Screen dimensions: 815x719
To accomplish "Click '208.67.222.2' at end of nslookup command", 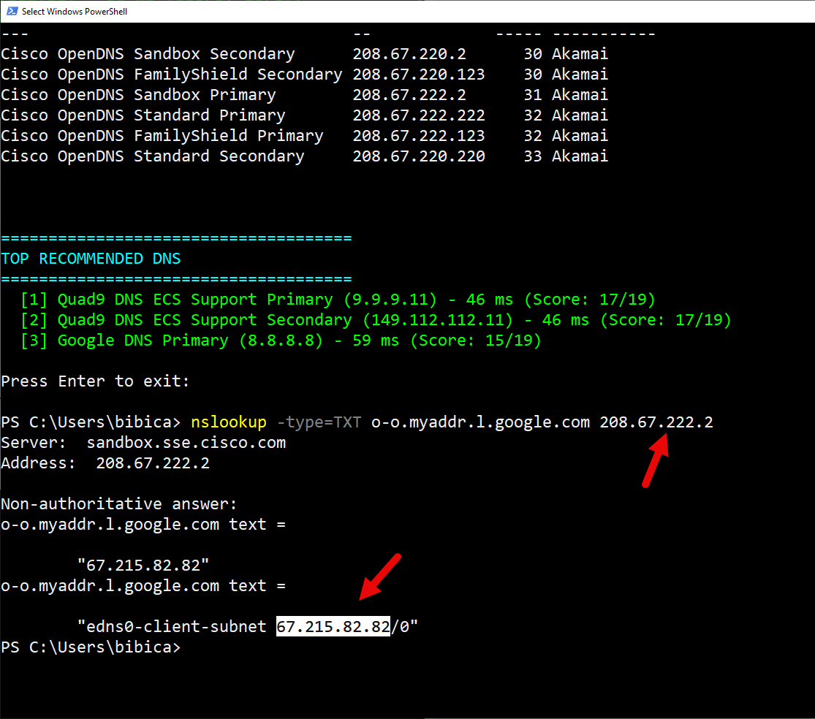I will pos(656,422).
